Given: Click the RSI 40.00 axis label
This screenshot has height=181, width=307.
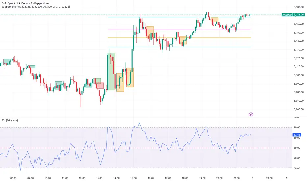Looking at the screenshot, I should (x=297, y=158).
